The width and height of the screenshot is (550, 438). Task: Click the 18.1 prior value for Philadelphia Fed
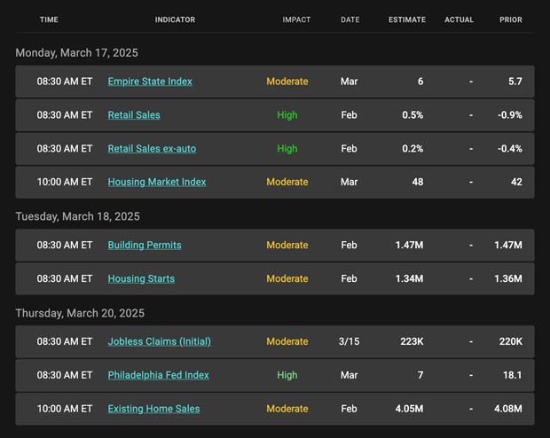pos(513,375)
